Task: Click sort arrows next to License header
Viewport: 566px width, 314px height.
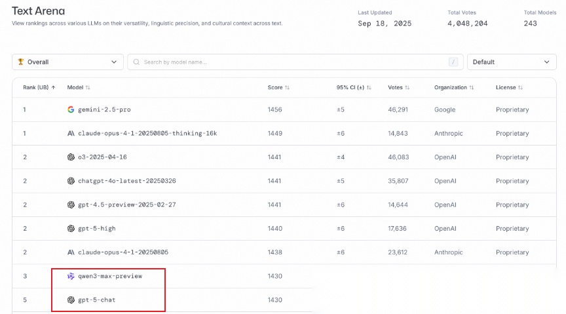Action: point(520,87)
